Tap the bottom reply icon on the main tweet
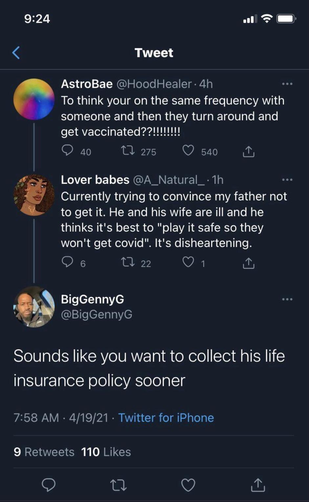 pyautogui.click(x=49, y=485)
